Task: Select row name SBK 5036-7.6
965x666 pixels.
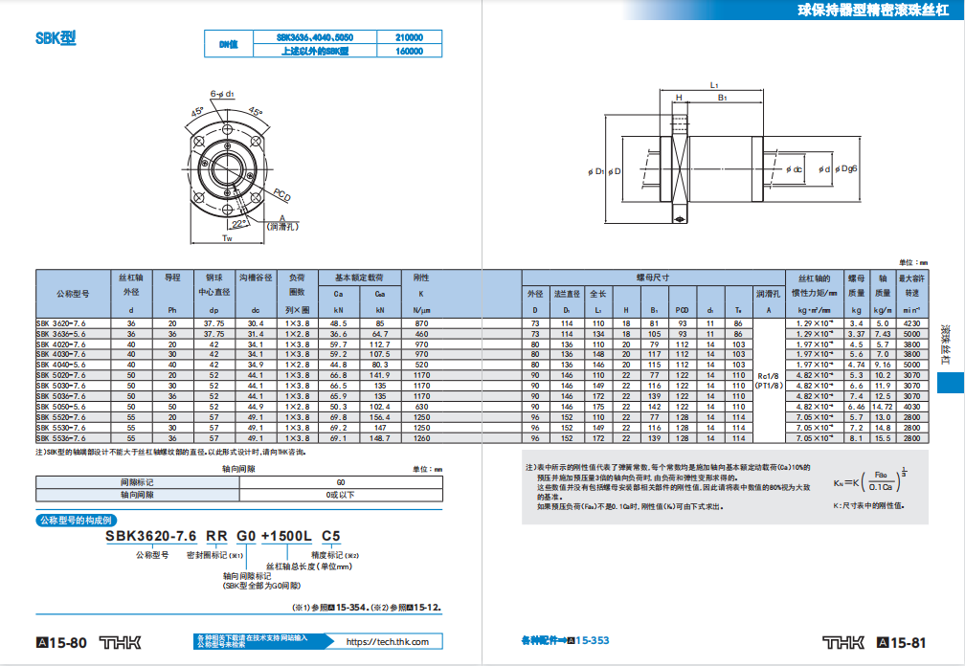Action: click(x=61, y=396)
